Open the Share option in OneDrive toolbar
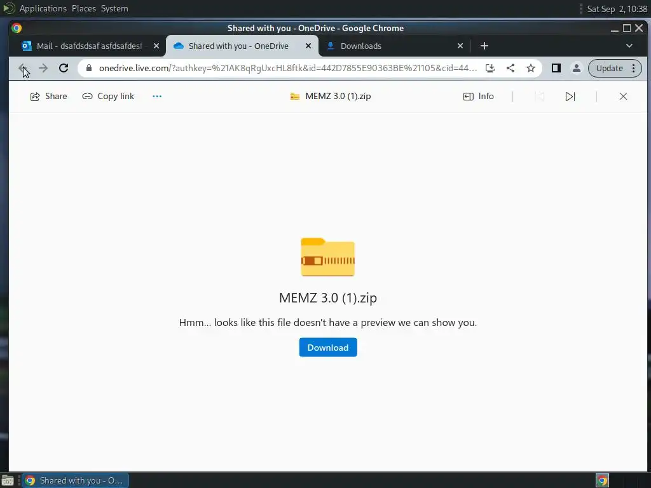 (48, 97)
